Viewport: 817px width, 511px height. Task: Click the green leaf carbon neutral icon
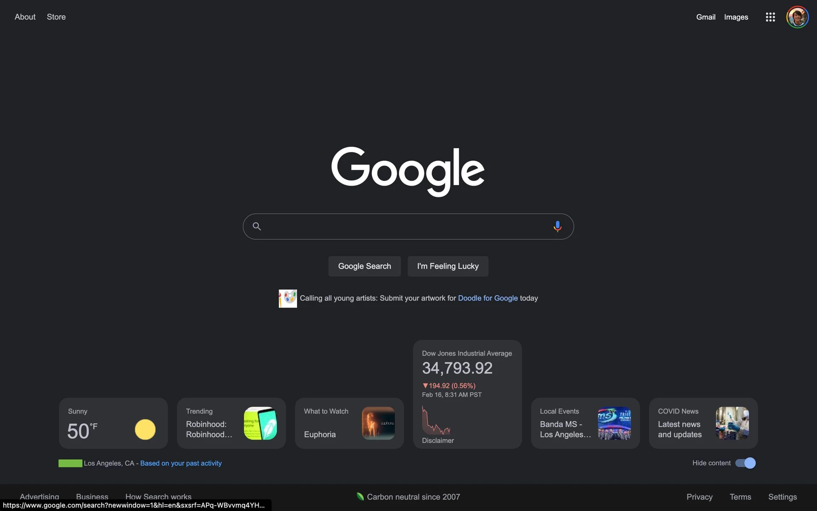pyautogui.click(x=360, y=496)
